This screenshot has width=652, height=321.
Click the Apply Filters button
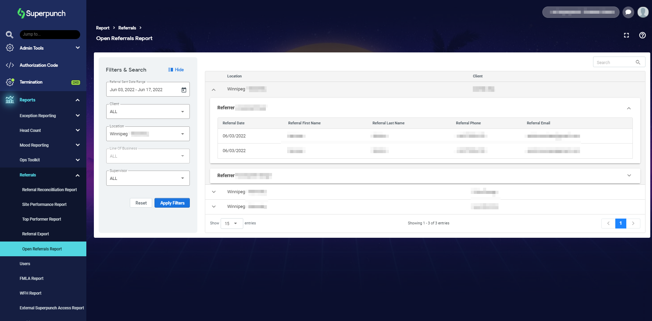172,203
